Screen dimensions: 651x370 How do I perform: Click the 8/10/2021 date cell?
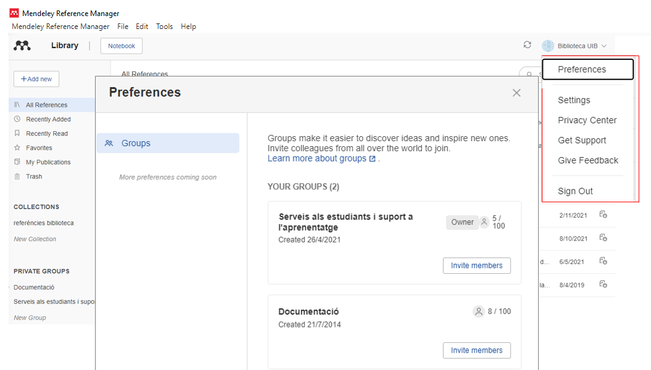tap(573, 239)
